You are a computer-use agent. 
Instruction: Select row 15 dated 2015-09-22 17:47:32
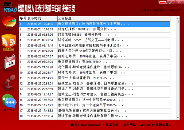pos(94,100)
